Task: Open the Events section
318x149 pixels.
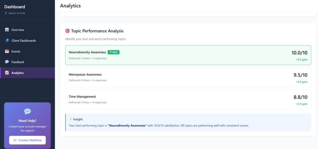Action: tap(16, 51)
